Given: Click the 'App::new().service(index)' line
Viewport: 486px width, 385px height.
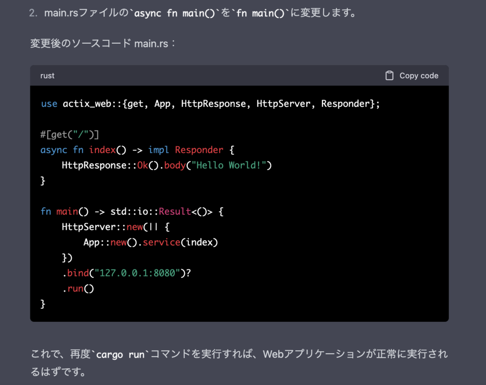Looking at the screenshot, I should (x=150, y=242).
